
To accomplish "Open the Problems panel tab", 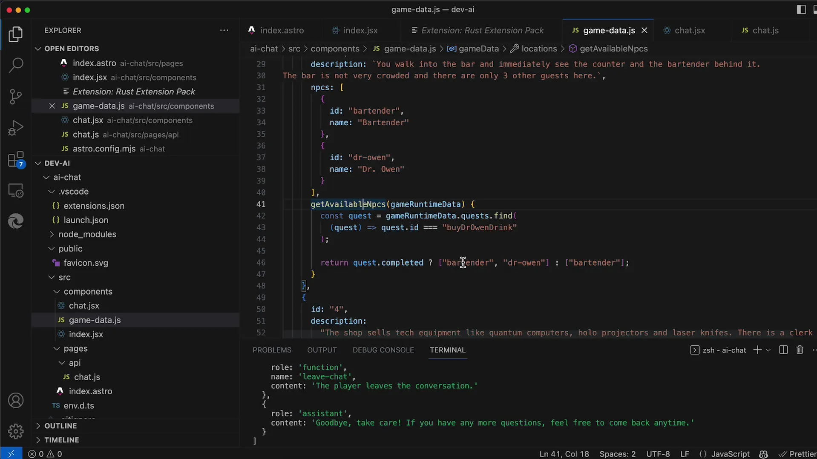I will [272, 350].
